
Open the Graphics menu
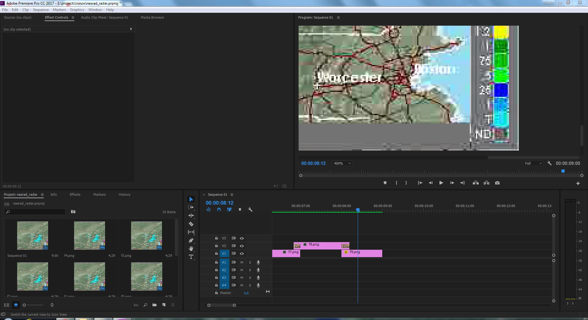77,10
